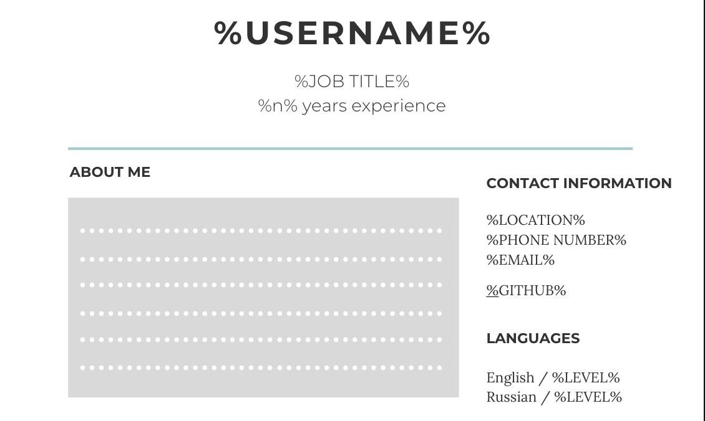Click the last dotted line in About Me
This screenshot has width=705, height=421.
(261, 367)
